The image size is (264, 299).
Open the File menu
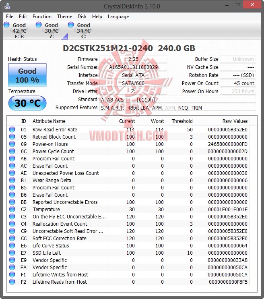(x=10, y=17)
